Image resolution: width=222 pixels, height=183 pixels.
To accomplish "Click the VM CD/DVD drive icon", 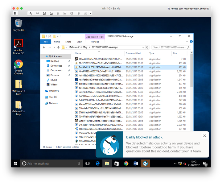I will click(51, 13).
